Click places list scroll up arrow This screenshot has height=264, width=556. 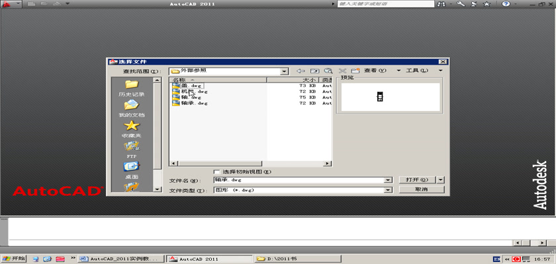coord(158,80)
